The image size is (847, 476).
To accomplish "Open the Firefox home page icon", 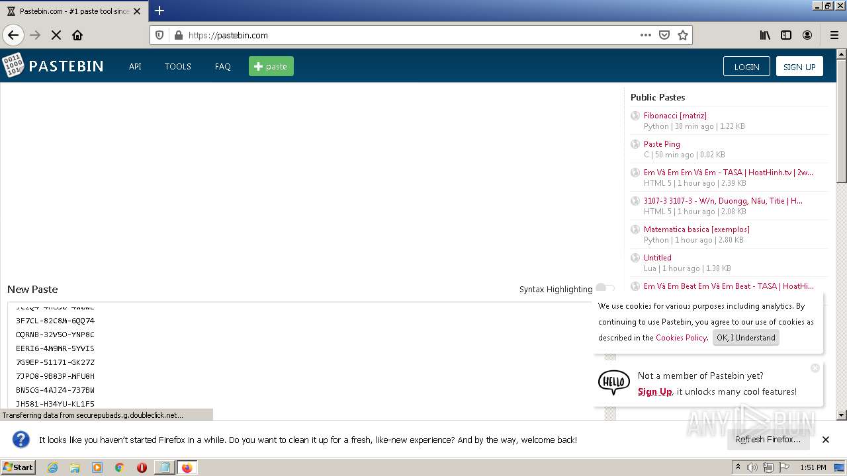I will pyautogui.click(x=77, y=35).
